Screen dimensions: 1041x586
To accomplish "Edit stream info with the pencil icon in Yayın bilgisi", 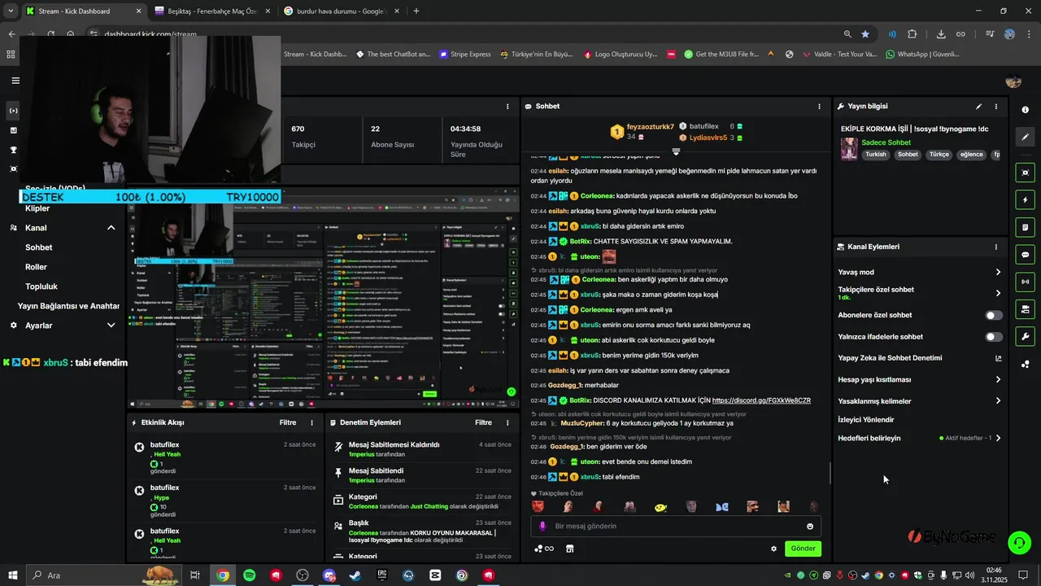I will pyautogui.click(x=978, y=107).
